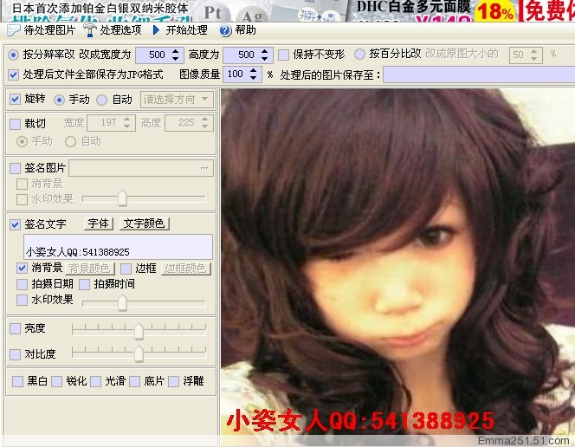Click the height 500 stepper arrows
This screenshot has height=447, width=575.
265,55
